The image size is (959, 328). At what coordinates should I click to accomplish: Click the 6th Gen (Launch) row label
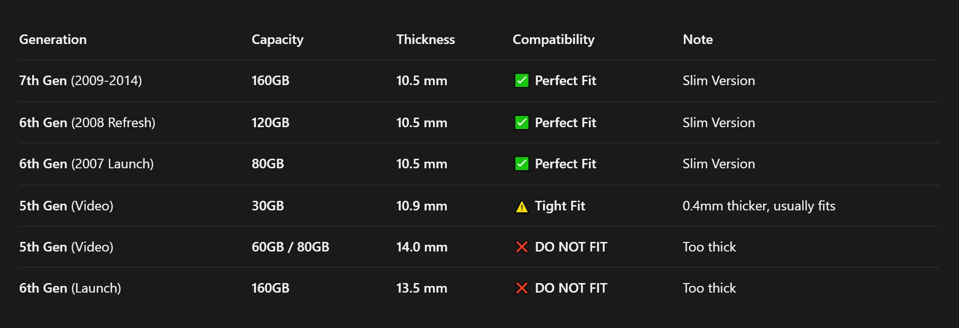pyautogui.click(x=70, y=288)
